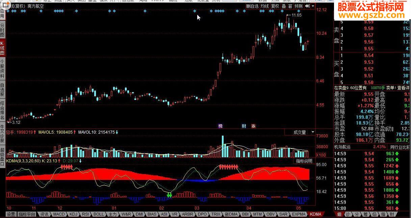This screenshot has height=218, width=411.
Task: Click the 预测 forecast button
Action: coord(298,6)
